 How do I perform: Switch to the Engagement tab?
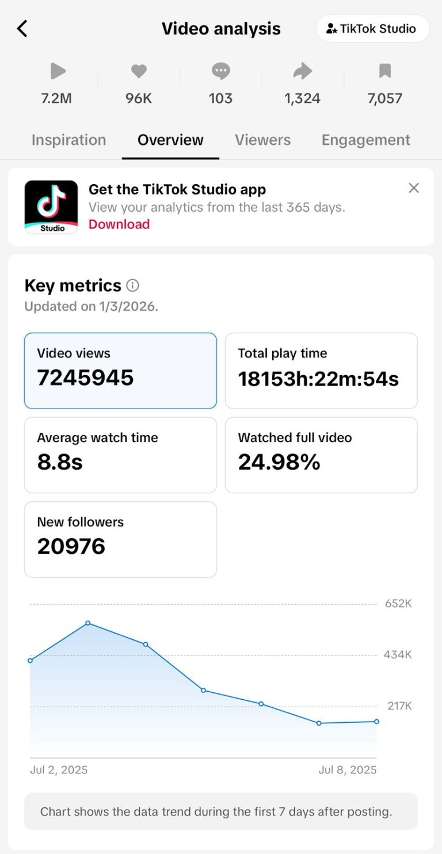[x=366, y=140]
